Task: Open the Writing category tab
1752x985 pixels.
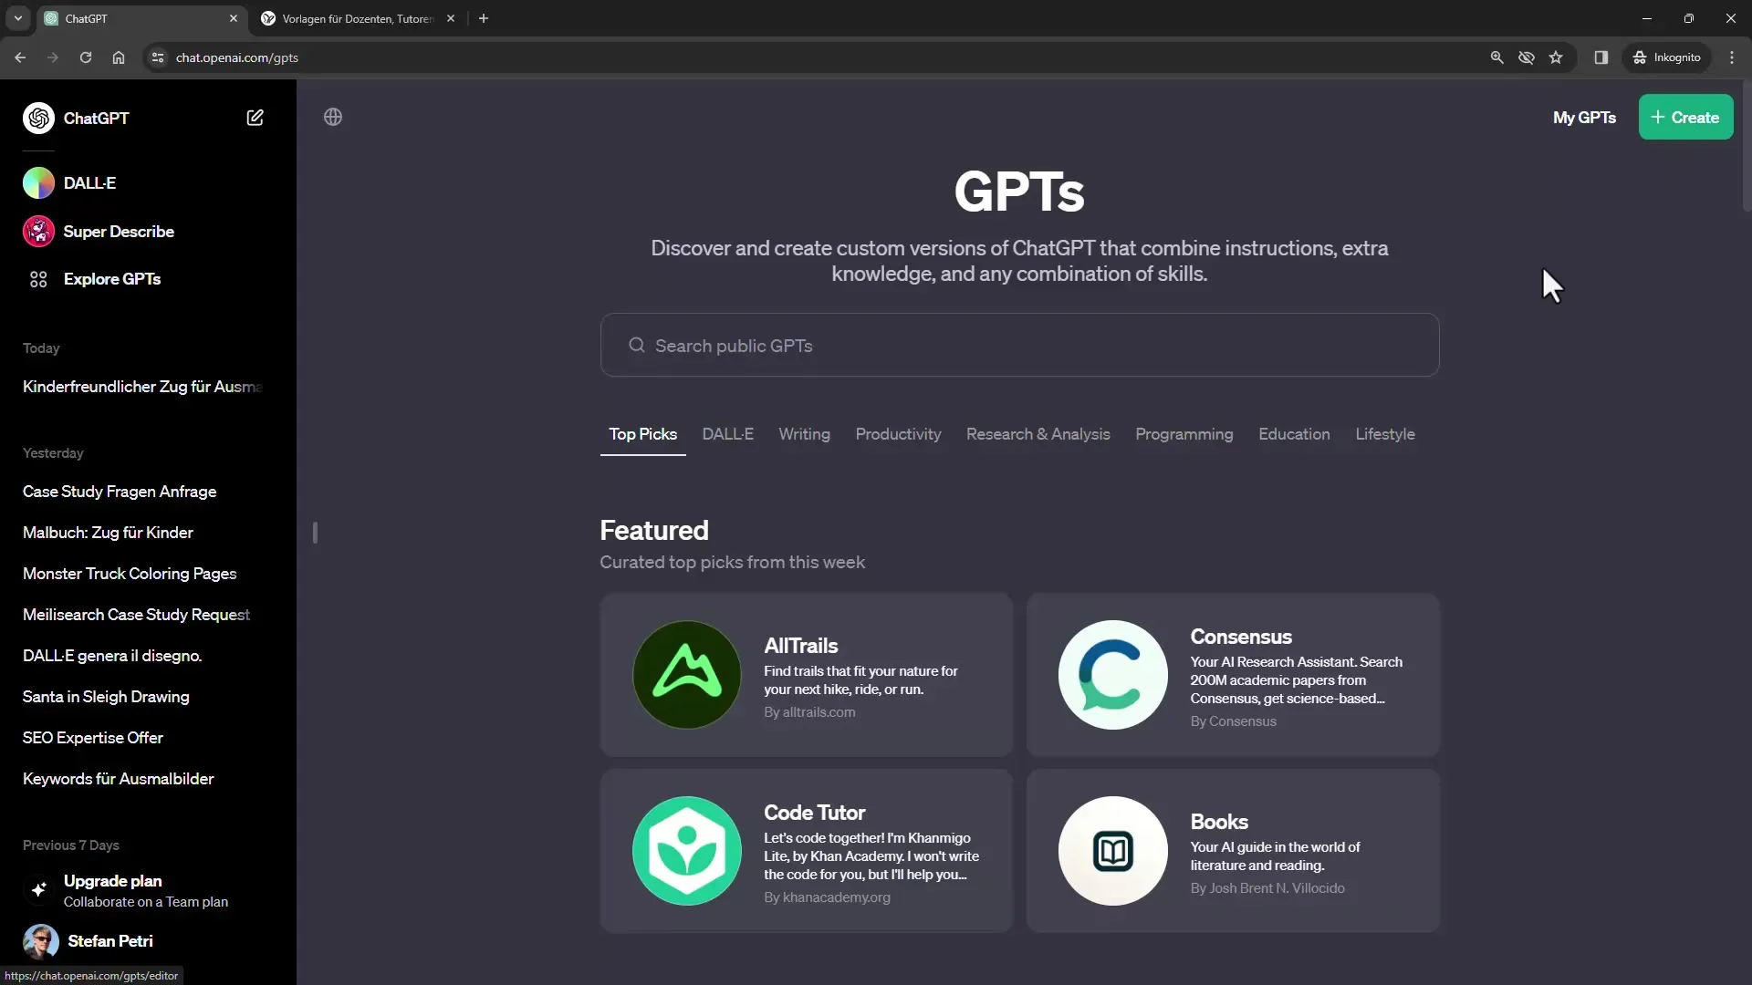Action: (804, 434)
